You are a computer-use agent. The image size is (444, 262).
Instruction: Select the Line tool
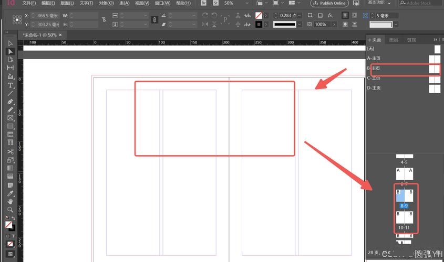point(10,93)
